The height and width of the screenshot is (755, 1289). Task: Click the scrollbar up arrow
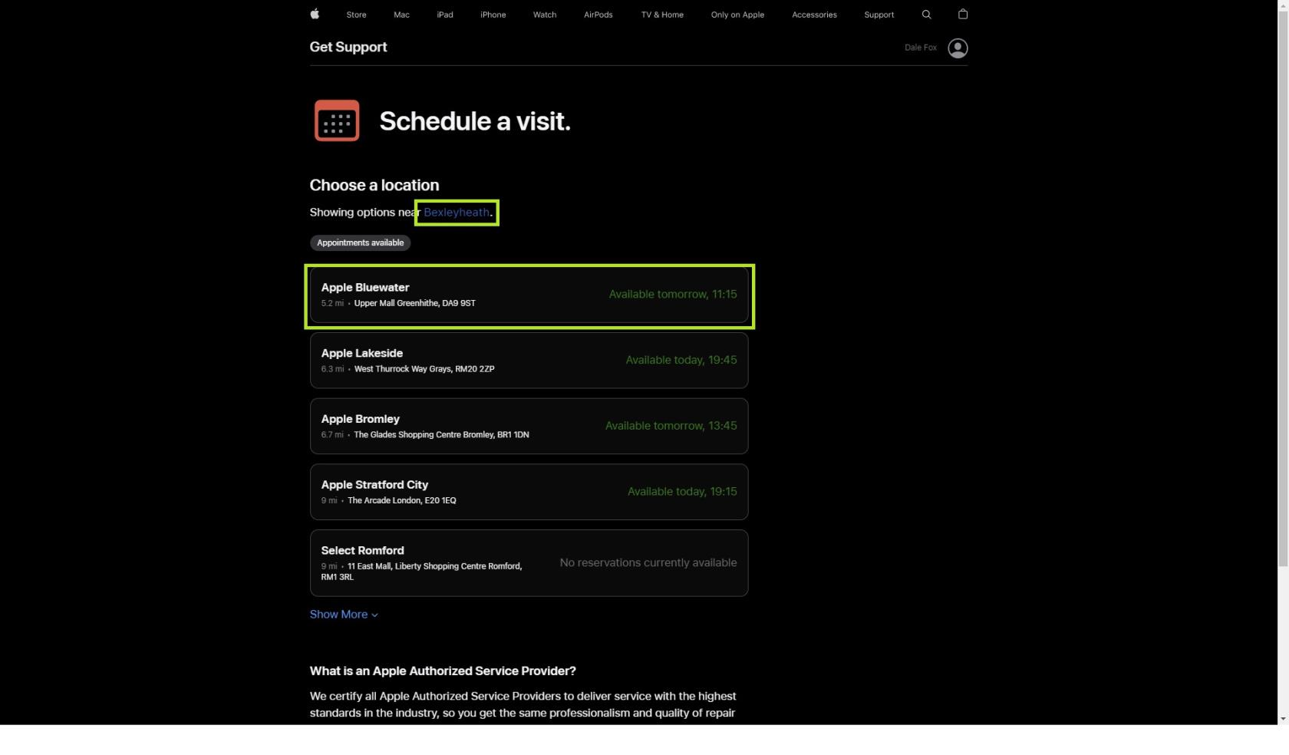tap(1283, 5)
